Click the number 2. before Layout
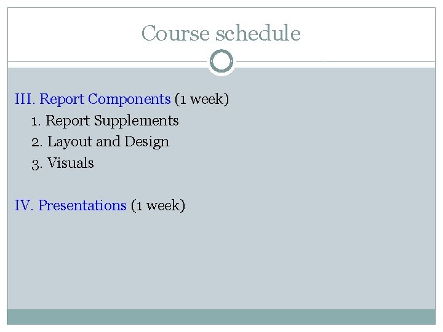This screenshot has width=443, height=332. point(37,143)
